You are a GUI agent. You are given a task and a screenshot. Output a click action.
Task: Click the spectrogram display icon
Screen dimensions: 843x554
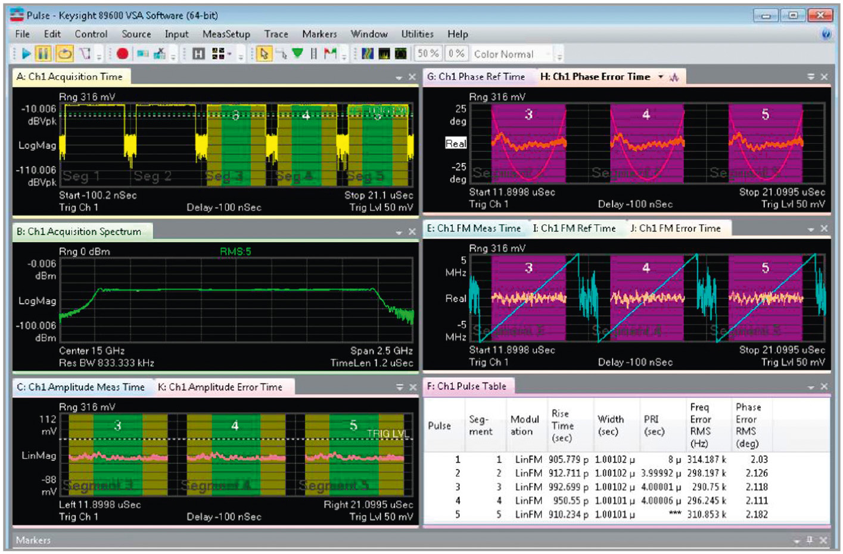pyautogui.click(x=368, y=54)
